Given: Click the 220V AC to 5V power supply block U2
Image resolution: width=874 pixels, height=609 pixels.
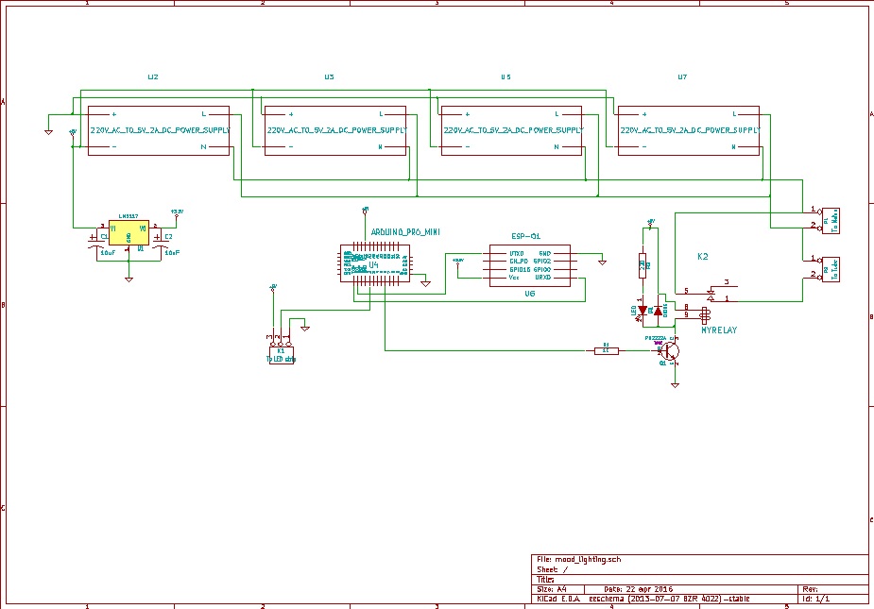Looking at the screenshot, I should pos(156,130).
